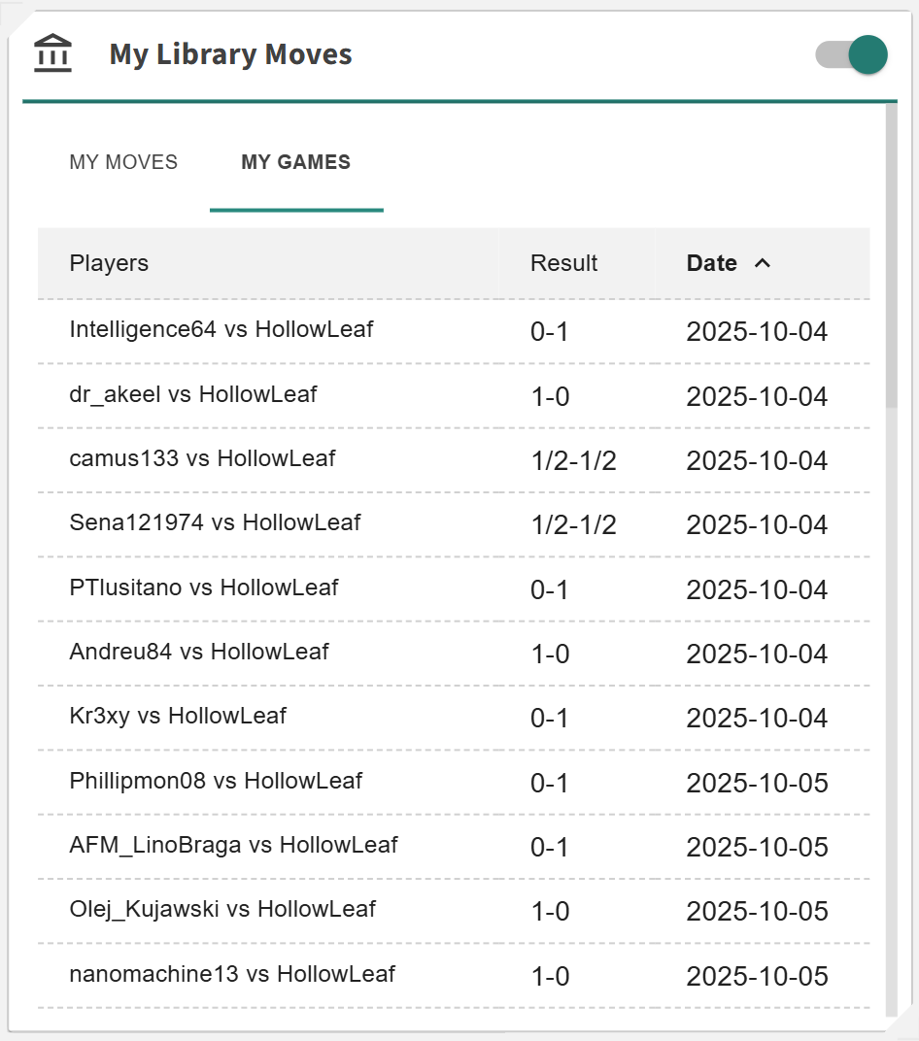Image resolution: width=919 pixels, height=1041 pixels.
Task: Select PTlusitano vs HollowLeaf game
Action: [204, 588]
